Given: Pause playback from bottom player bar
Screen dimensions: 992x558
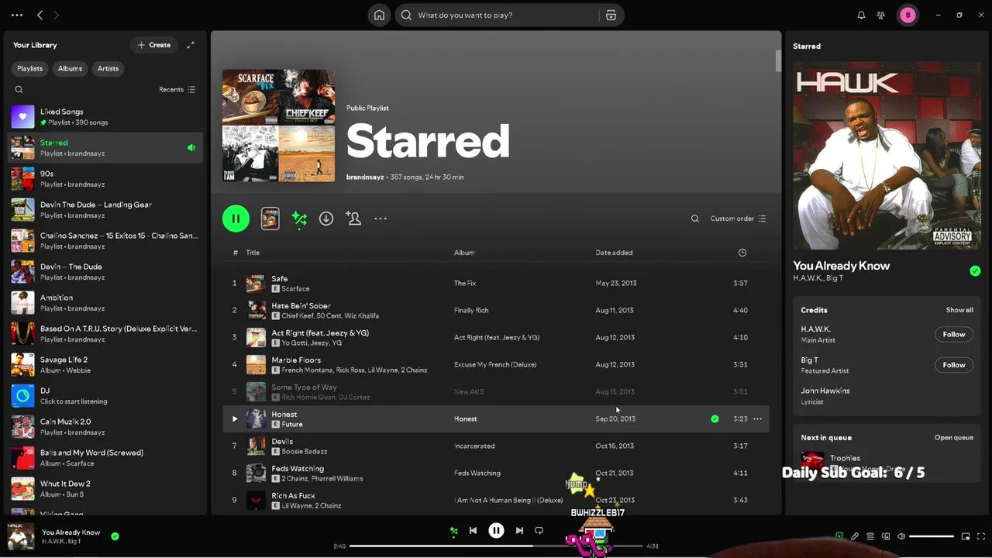Looking at the screenshot, I should click(x=496, y=531).
